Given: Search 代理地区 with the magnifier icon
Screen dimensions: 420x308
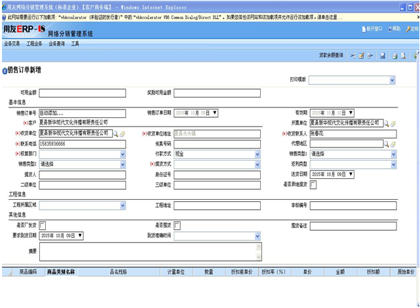Looking at the screenshot, I should 387,144.
